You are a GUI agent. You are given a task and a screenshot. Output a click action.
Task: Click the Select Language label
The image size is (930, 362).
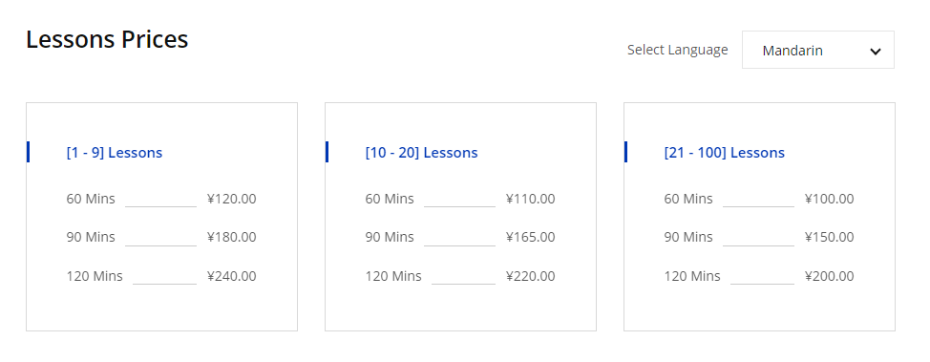coord(677,50)
